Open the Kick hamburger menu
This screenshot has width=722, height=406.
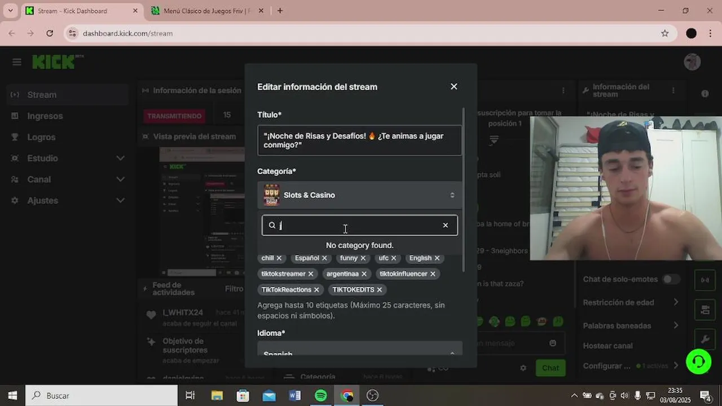pos(17,62)
